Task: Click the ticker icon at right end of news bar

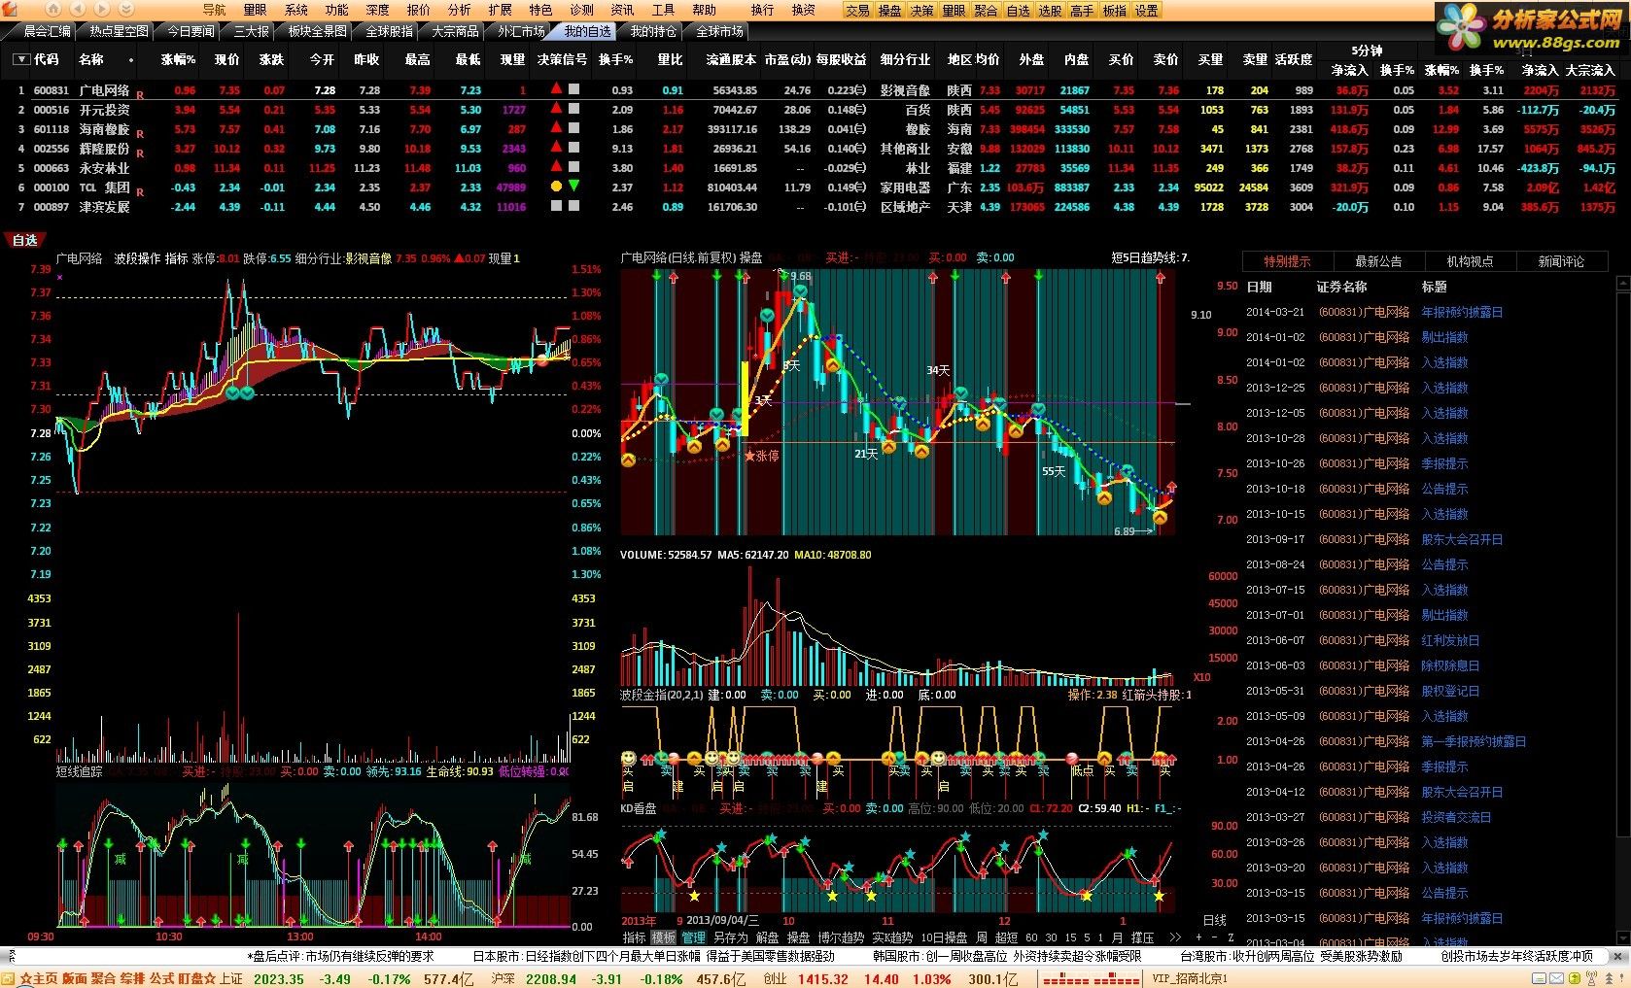Action: point(1619,956)
